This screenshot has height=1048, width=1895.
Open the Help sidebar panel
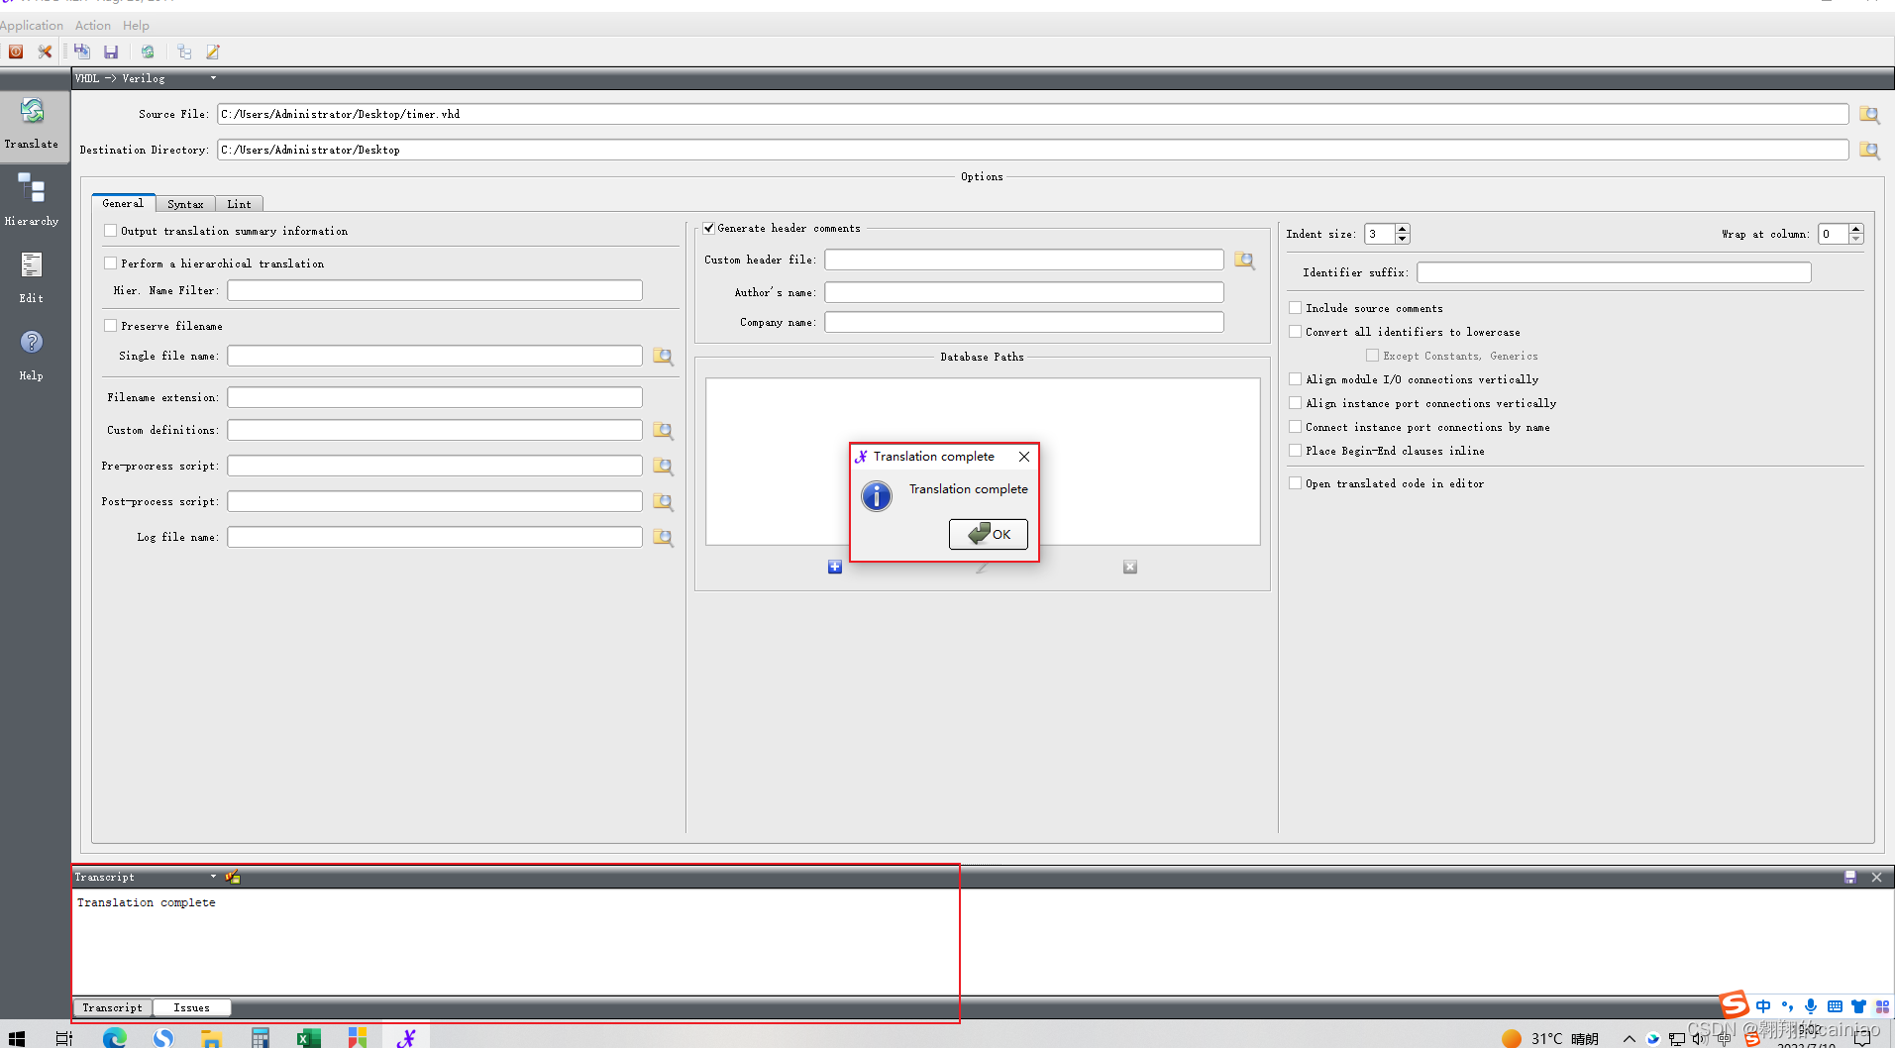pyautogui.click(x=32, y=355)
